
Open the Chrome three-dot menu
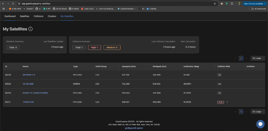(x=265, y=4)
